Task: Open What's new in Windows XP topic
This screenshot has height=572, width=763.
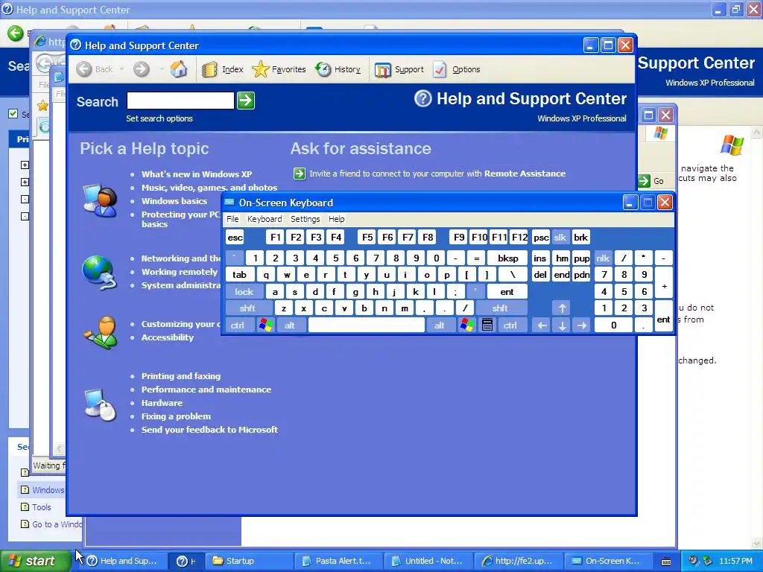Action: (197, 174)
